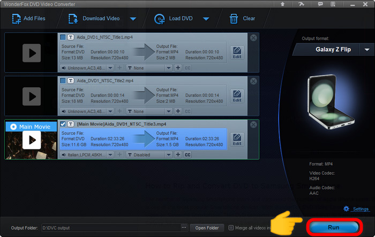Open output Settings link
Screen dimensions: 375x237
coord(361,209)
